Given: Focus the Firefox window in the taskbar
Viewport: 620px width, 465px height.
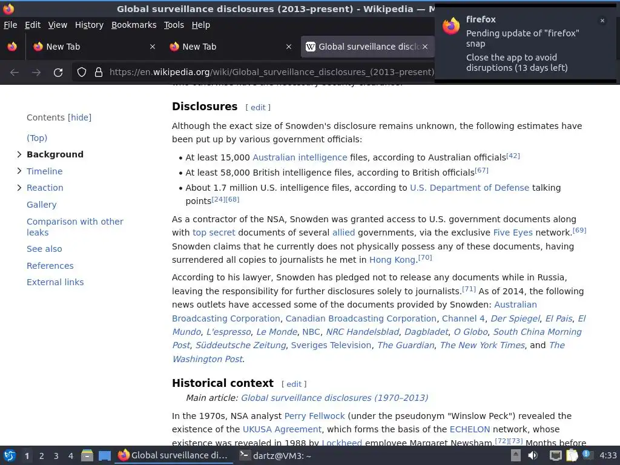Looking at the screenshot, I should 174,455.
